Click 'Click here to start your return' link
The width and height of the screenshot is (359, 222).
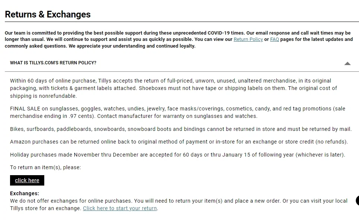pyautogui.click(x=120, y=208)
